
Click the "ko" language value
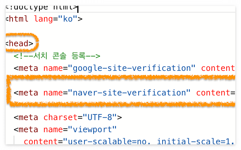point(67,19)
